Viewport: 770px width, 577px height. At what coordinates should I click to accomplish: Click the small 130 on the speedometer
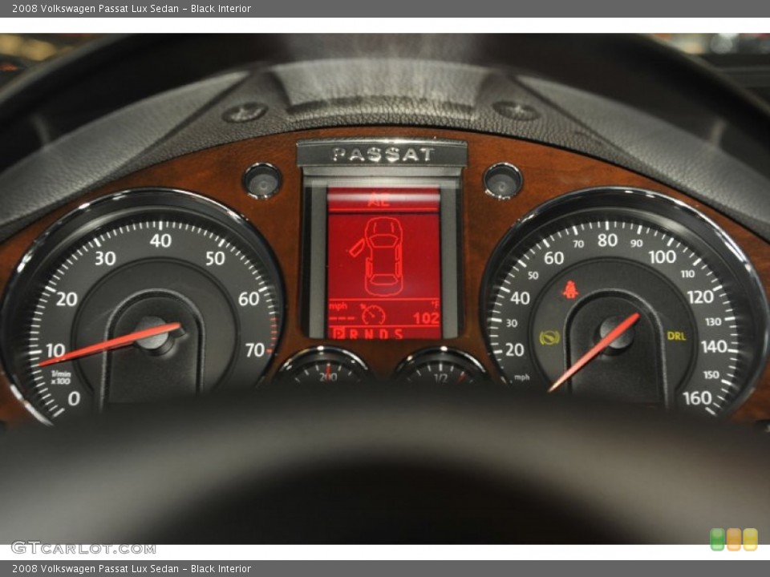point(713,322)
